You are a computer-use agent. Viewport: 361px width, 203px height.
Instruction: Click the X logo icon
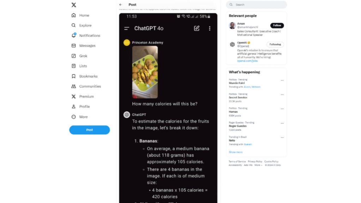coord(74,5)
